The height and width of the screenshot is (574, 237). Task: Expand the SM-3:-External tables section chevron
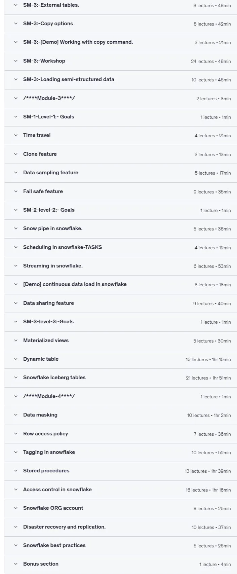16,5
